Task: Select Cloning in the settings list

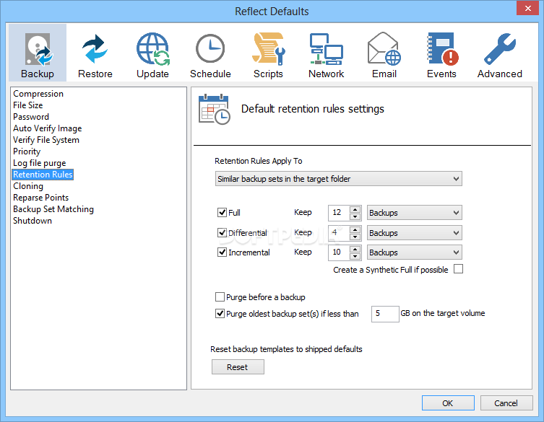Action: coord(28,186)
